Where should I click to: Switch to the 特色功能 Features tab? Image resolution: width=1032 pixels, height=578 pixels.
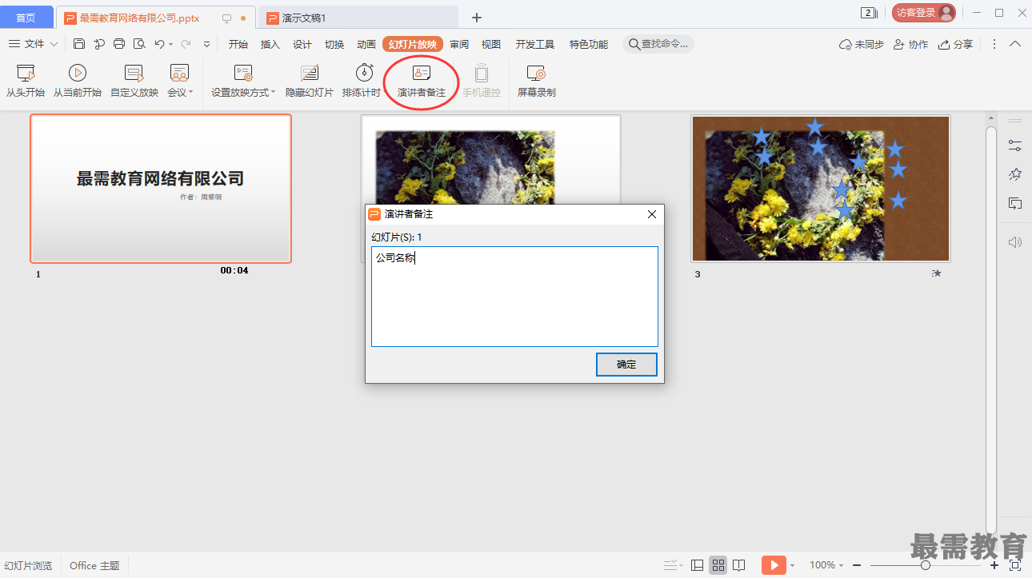point(589,44)
